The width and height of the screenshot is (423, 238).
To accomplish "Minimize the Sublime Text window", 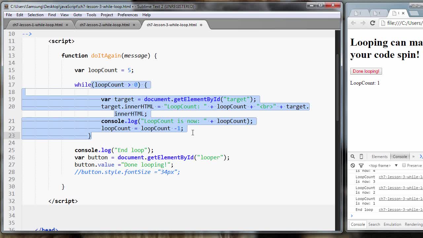I will pyautogui.click(x=311, y=5).
